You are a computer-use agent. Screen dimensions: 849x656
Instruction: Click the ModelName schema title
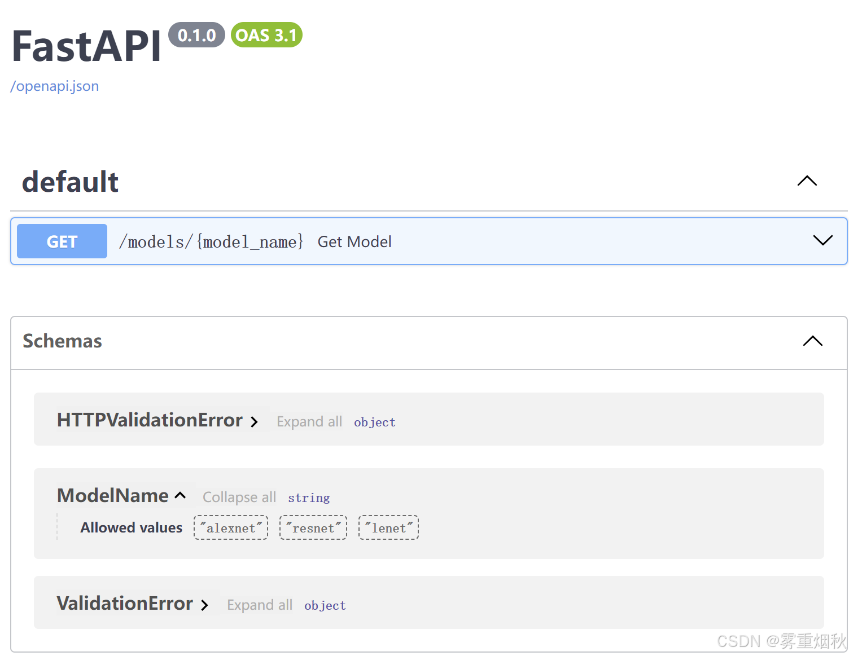[113, 495]
